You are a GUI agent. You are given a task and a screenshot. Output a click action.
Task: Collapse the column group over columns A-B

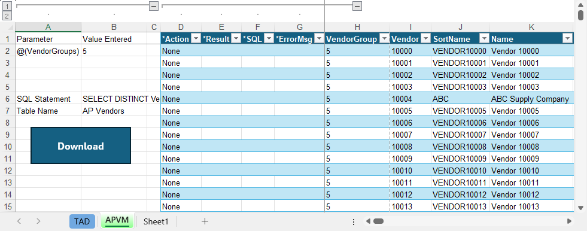[154, 5]
